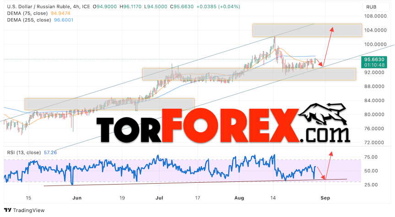The width and height of the screenshot is (395, 217).
Task: Click the RSI 50.00 axis label
Action: 371,171
